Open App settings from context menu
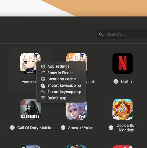The height and width of the screenshot is (148, 147). pyautogui.click(x=61, y=66)
